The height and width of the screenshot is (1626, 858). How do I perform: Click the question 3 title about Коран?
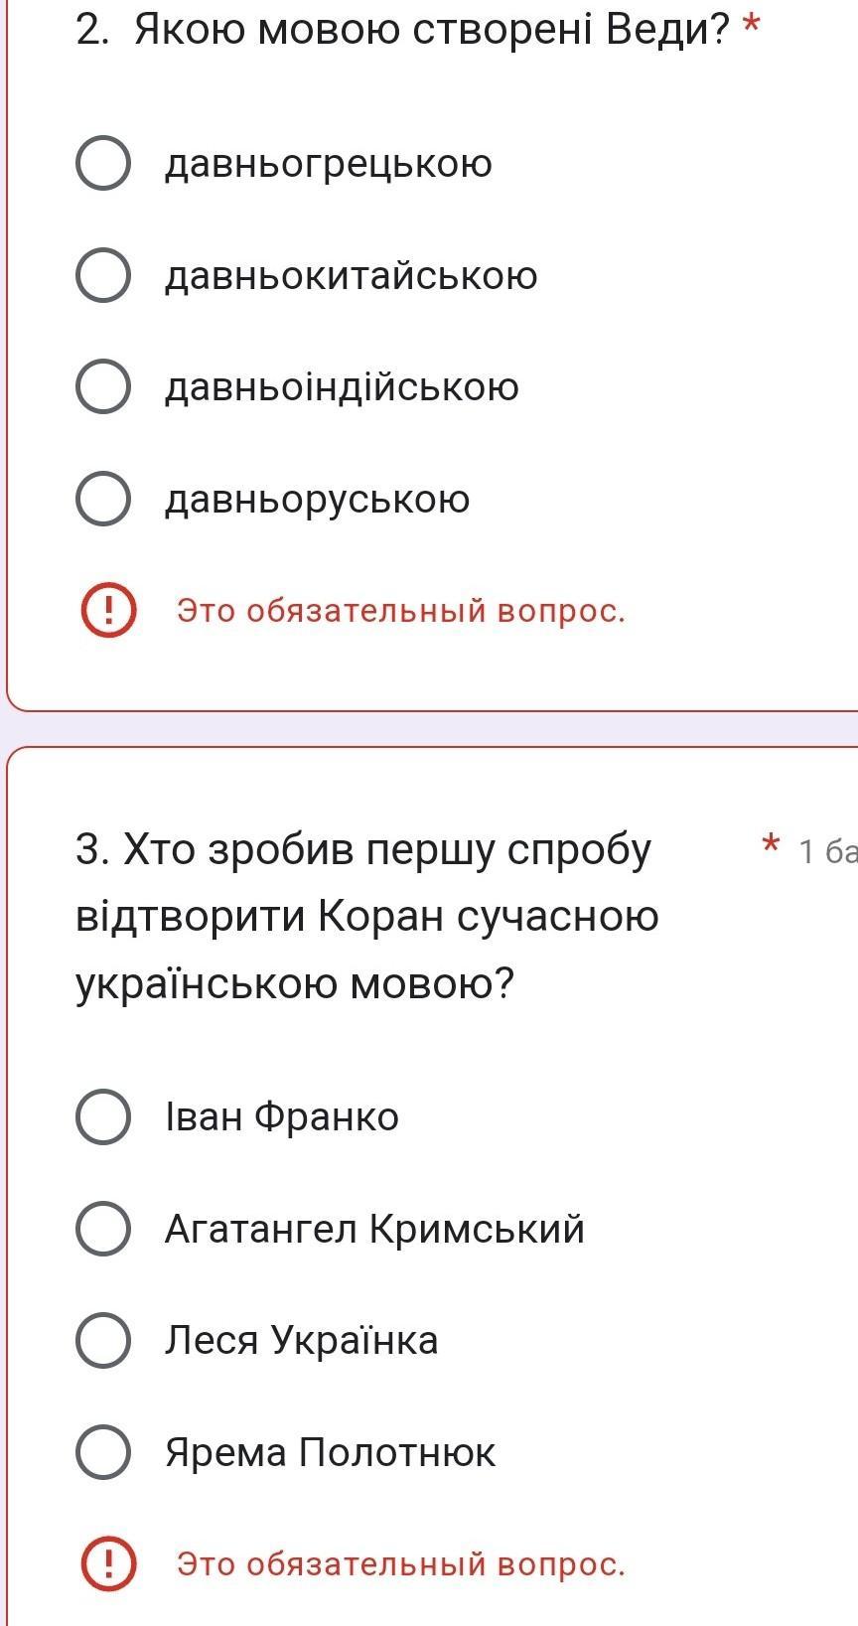(367, 916)
